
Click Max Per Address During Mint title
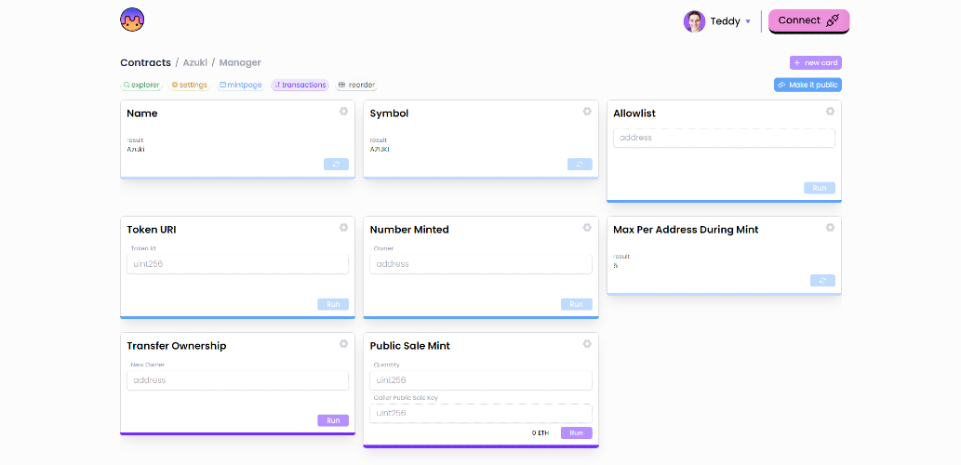pos(686,230)
